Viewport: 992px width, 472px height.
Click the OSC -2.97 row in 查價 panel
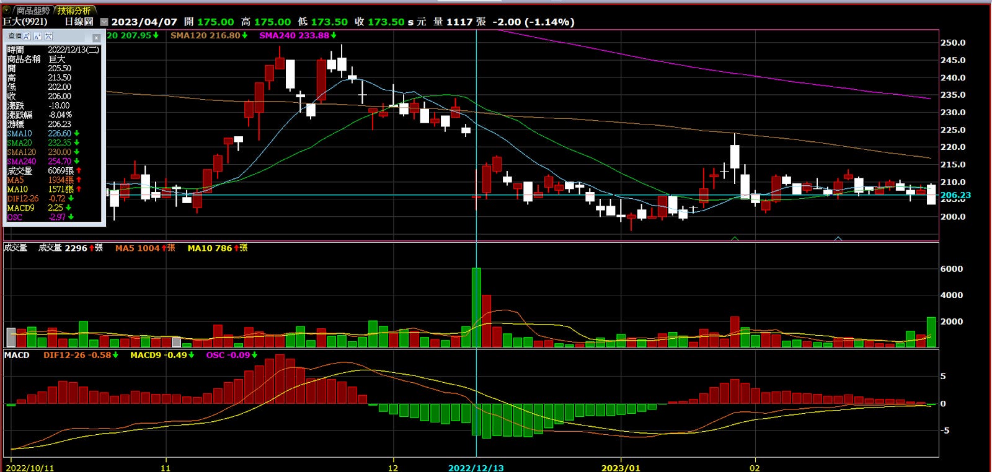pyautogui.click(x=53, y=217)
